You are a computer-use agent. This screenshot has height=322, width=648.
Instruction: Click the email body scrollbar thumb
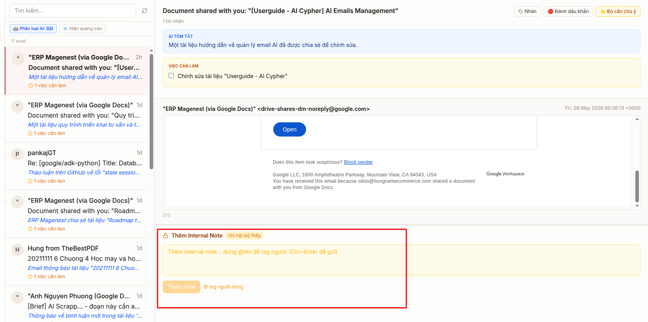(637, 186)
